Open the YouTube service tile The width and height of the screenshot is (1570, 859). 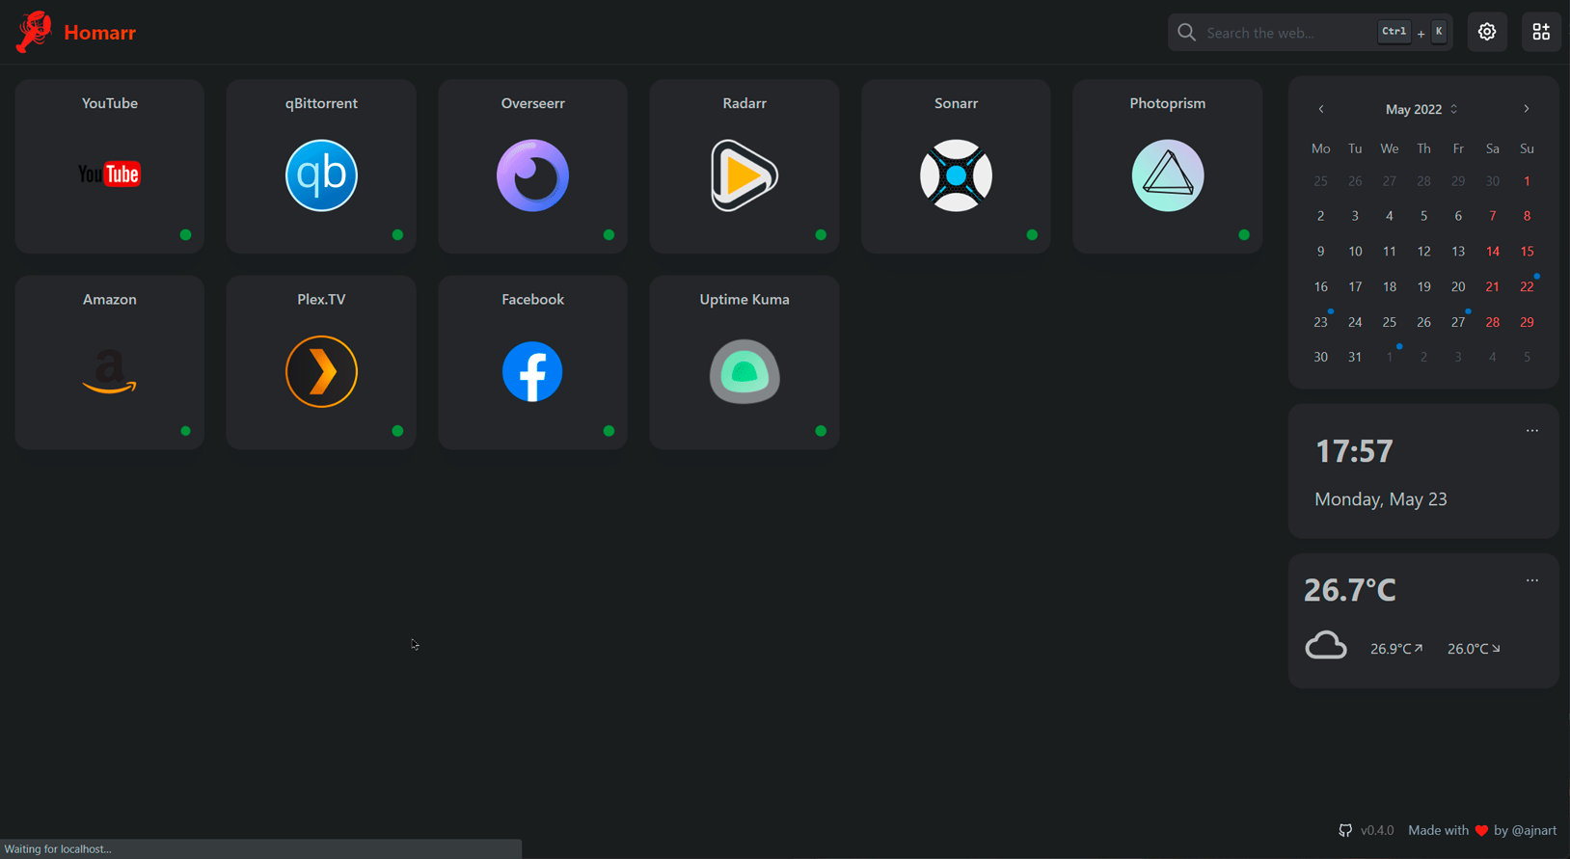(x=109, y=174)
